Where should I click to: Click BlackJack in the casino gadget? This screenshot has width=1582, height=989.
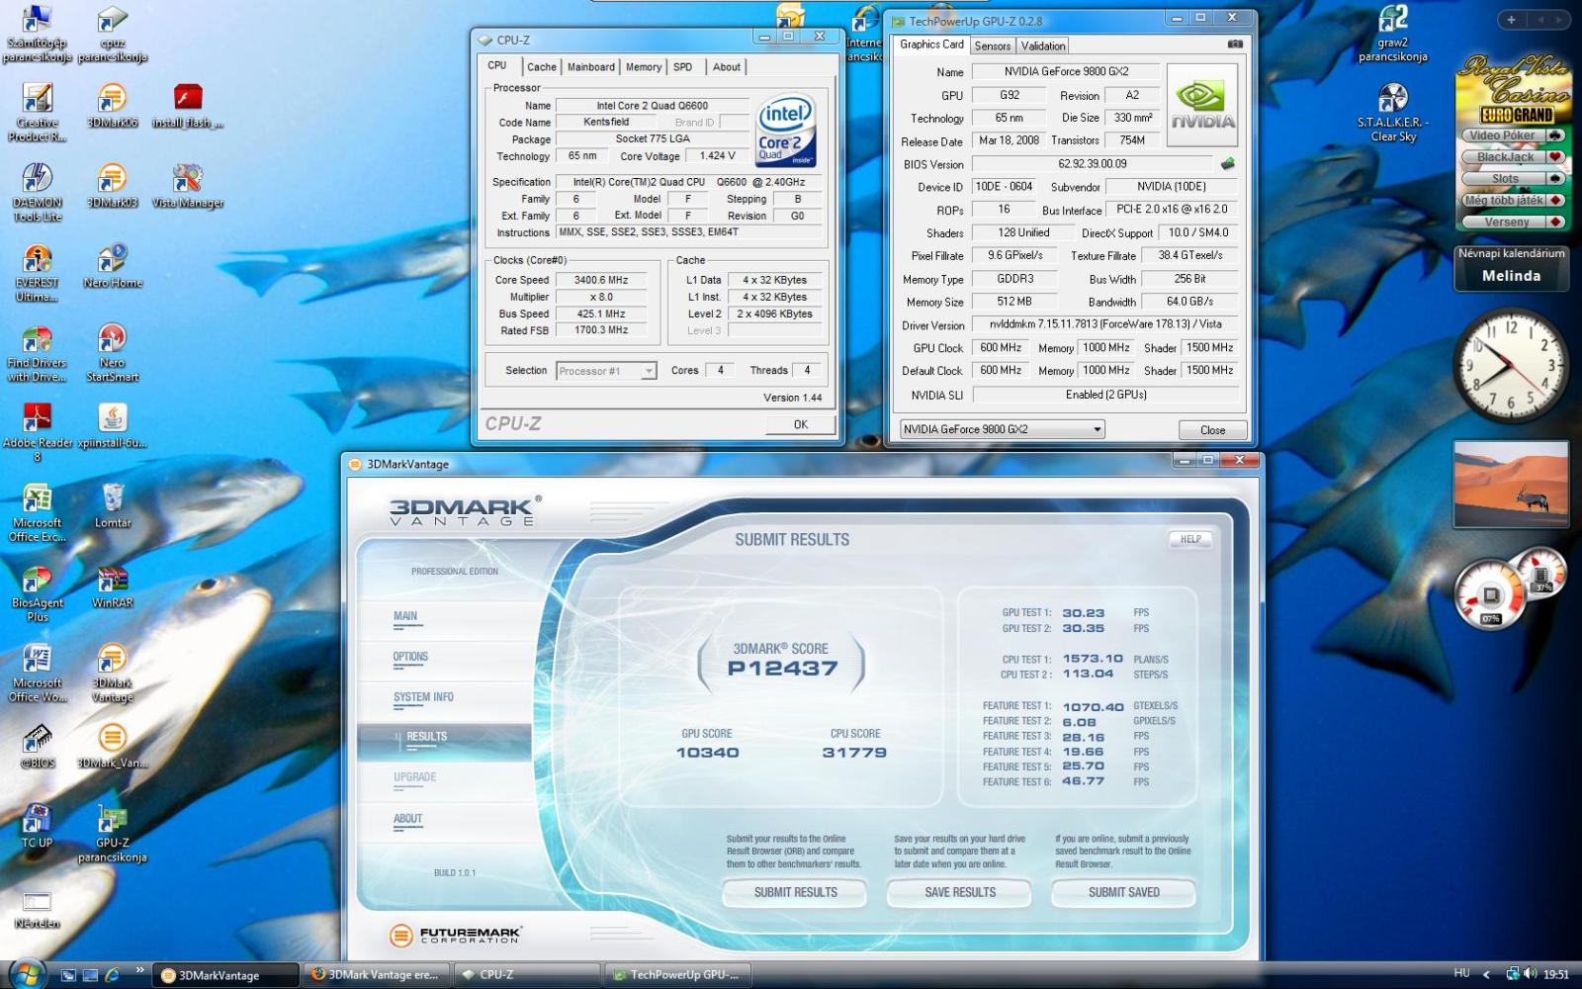[x=1513, y=157]
